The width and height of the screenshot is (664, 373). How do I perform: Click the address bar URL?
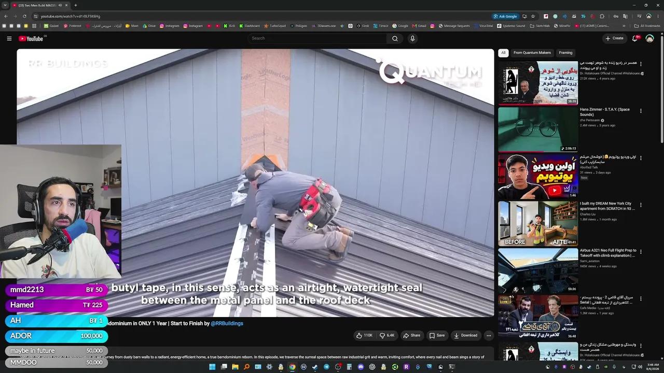point(71,16)
